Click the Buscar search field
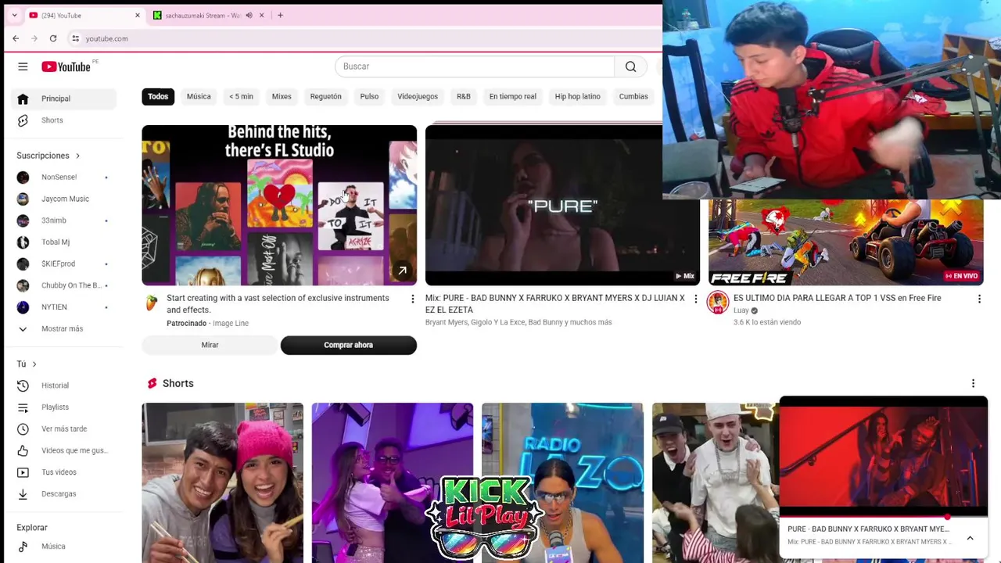1001x563 pixels. [475, 66]
